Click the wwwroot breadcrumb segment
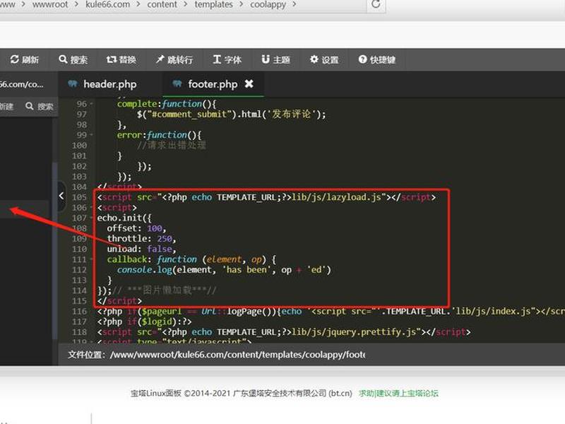 point(50,4)
